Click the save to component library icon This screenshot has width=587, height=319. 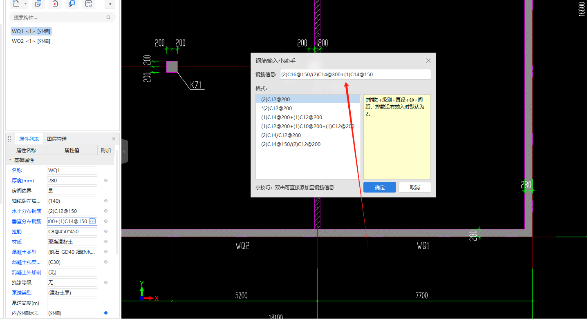[88, 4]
